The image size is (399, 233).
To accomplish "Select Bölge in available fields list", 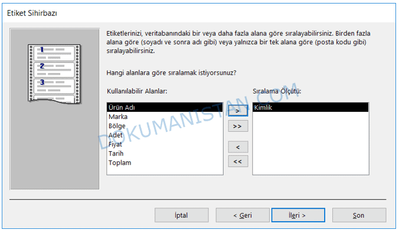I will point(165,126).
